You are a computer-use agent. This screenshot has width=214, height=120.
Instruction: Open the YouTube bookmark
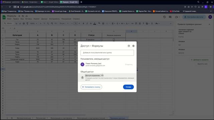point(175,11)
